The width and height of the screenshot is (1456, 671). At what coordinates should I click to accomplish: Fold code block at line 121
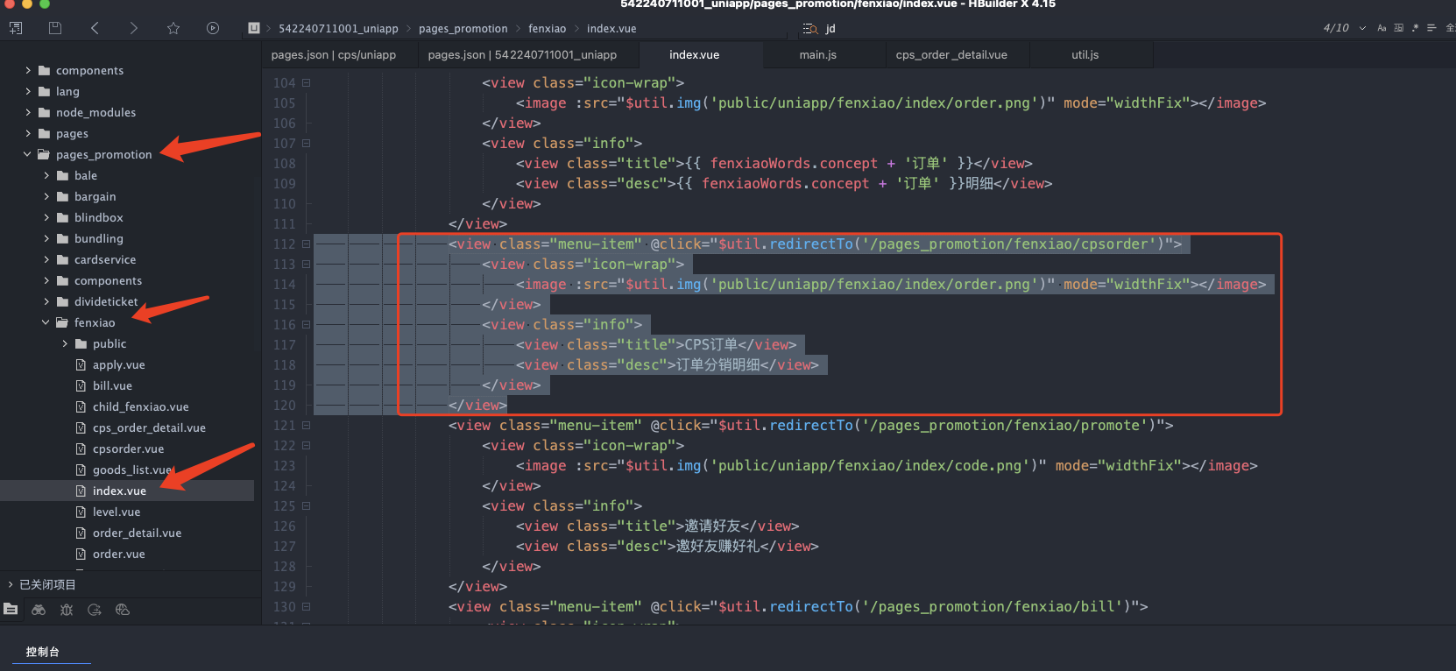[307, 425]
